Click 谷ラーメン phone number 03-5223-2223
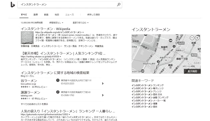This screenshot has height=121, width=210. pos(67,84)
